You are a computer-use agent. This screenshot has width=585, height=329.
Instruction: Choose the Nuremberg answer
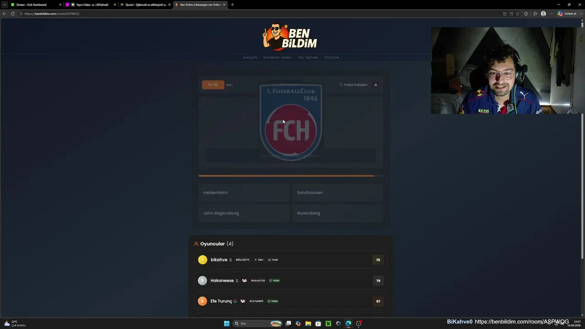pos(337,213)
